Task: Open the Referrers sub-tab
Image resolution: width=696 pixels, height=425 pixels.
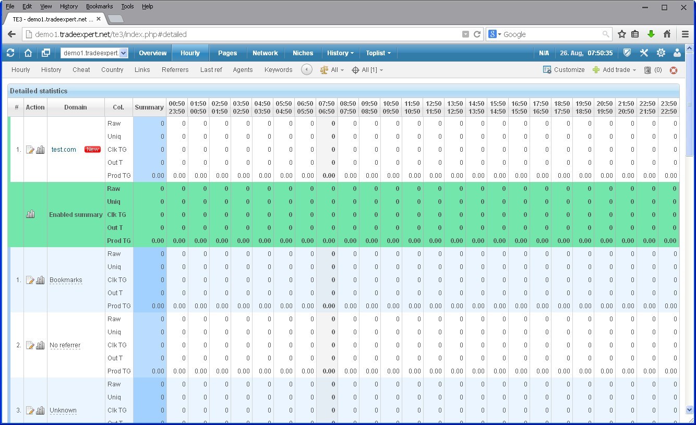Action: click(x=175, y=70)
